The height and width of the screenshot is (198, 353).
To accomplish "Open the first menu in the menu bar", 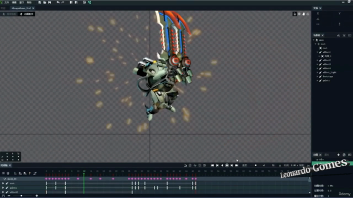I will 7,2.
